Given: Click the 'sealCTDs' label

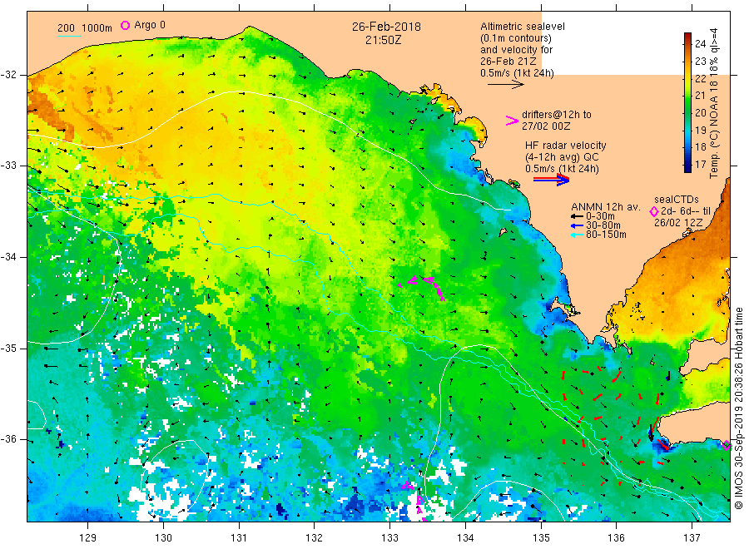Looking at the screenshot, I should pyautogui.click(x=676, y=200).
